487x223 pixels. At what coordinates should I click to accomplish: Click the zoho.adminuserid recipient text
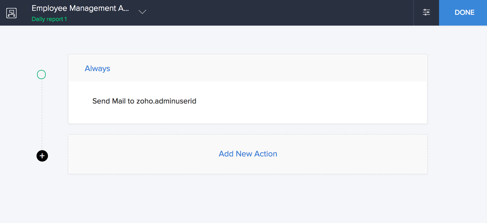pos(166,101)
